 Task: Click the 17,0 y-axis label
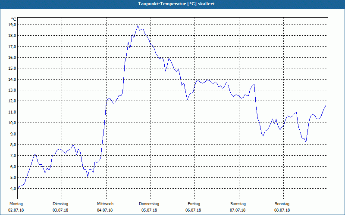[12, 47]
